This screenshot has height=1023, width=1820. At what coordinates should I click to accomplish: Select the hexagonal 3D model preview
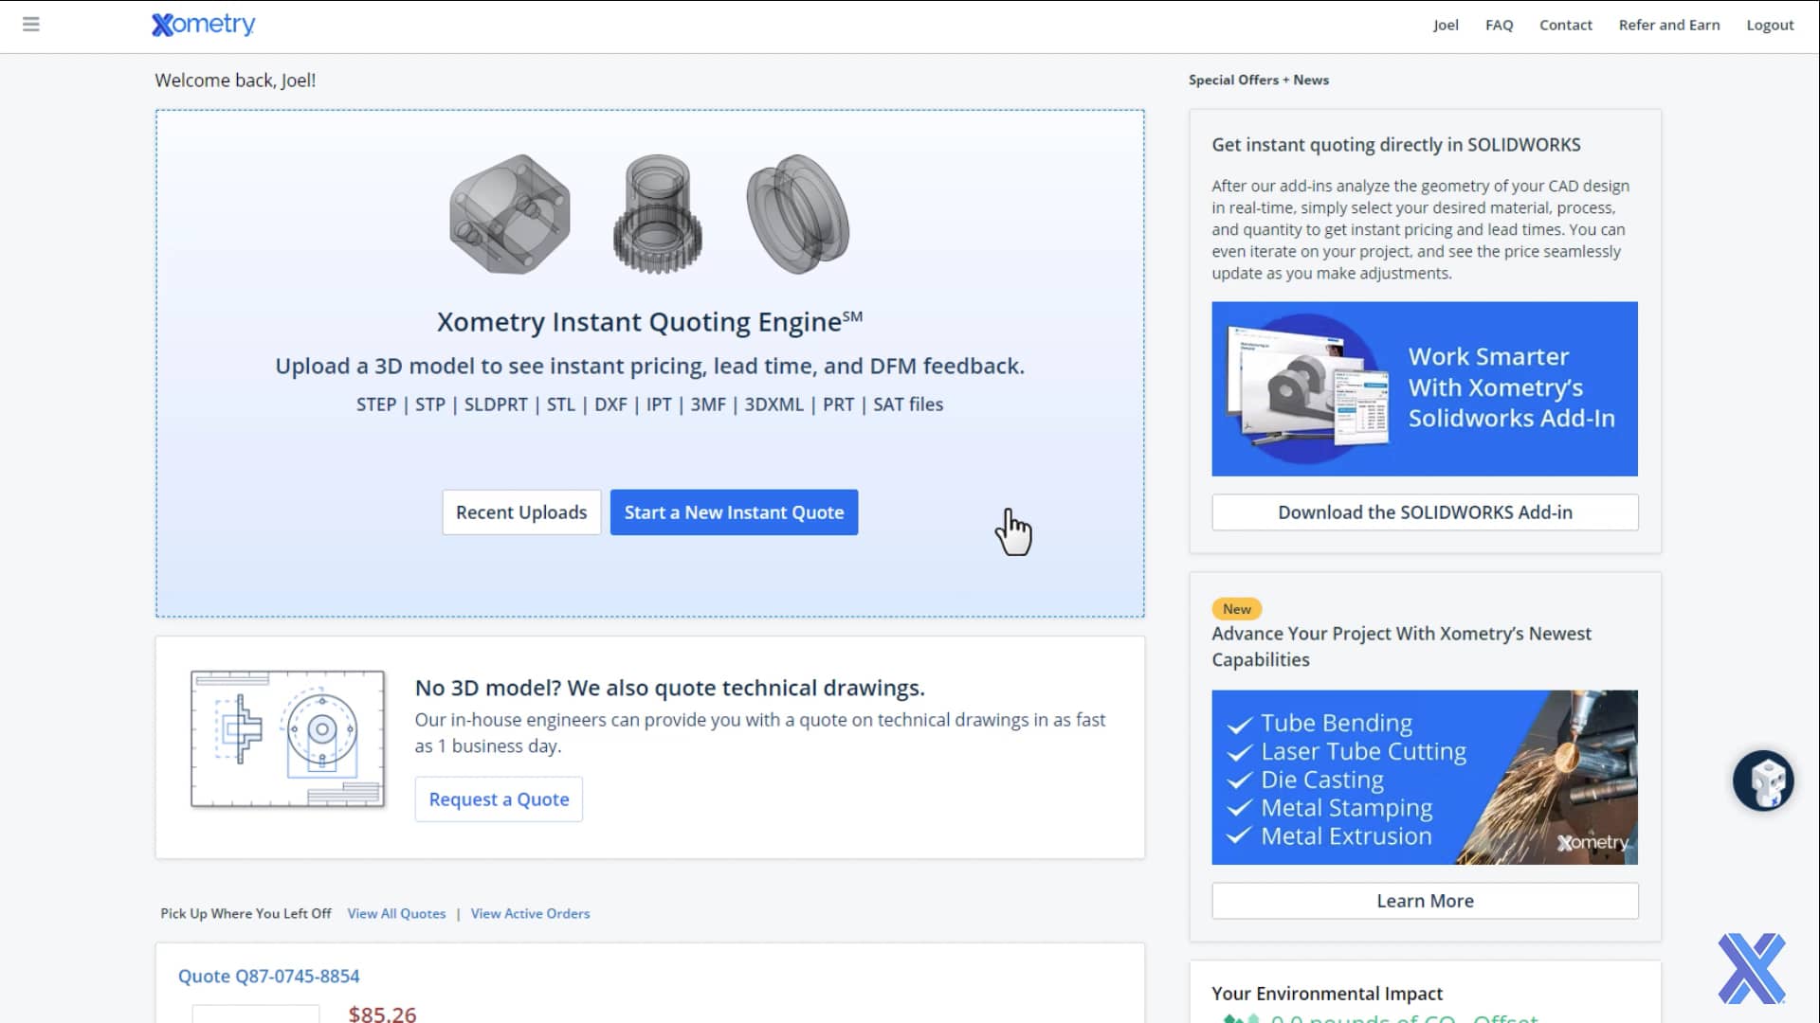coord(509,214)
